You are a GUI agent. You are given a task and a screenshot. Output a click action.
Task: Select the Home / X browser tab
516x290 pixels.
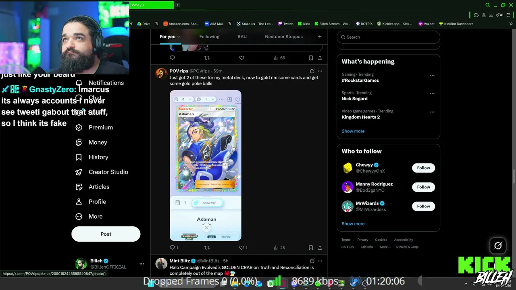(x=152, y=5)
